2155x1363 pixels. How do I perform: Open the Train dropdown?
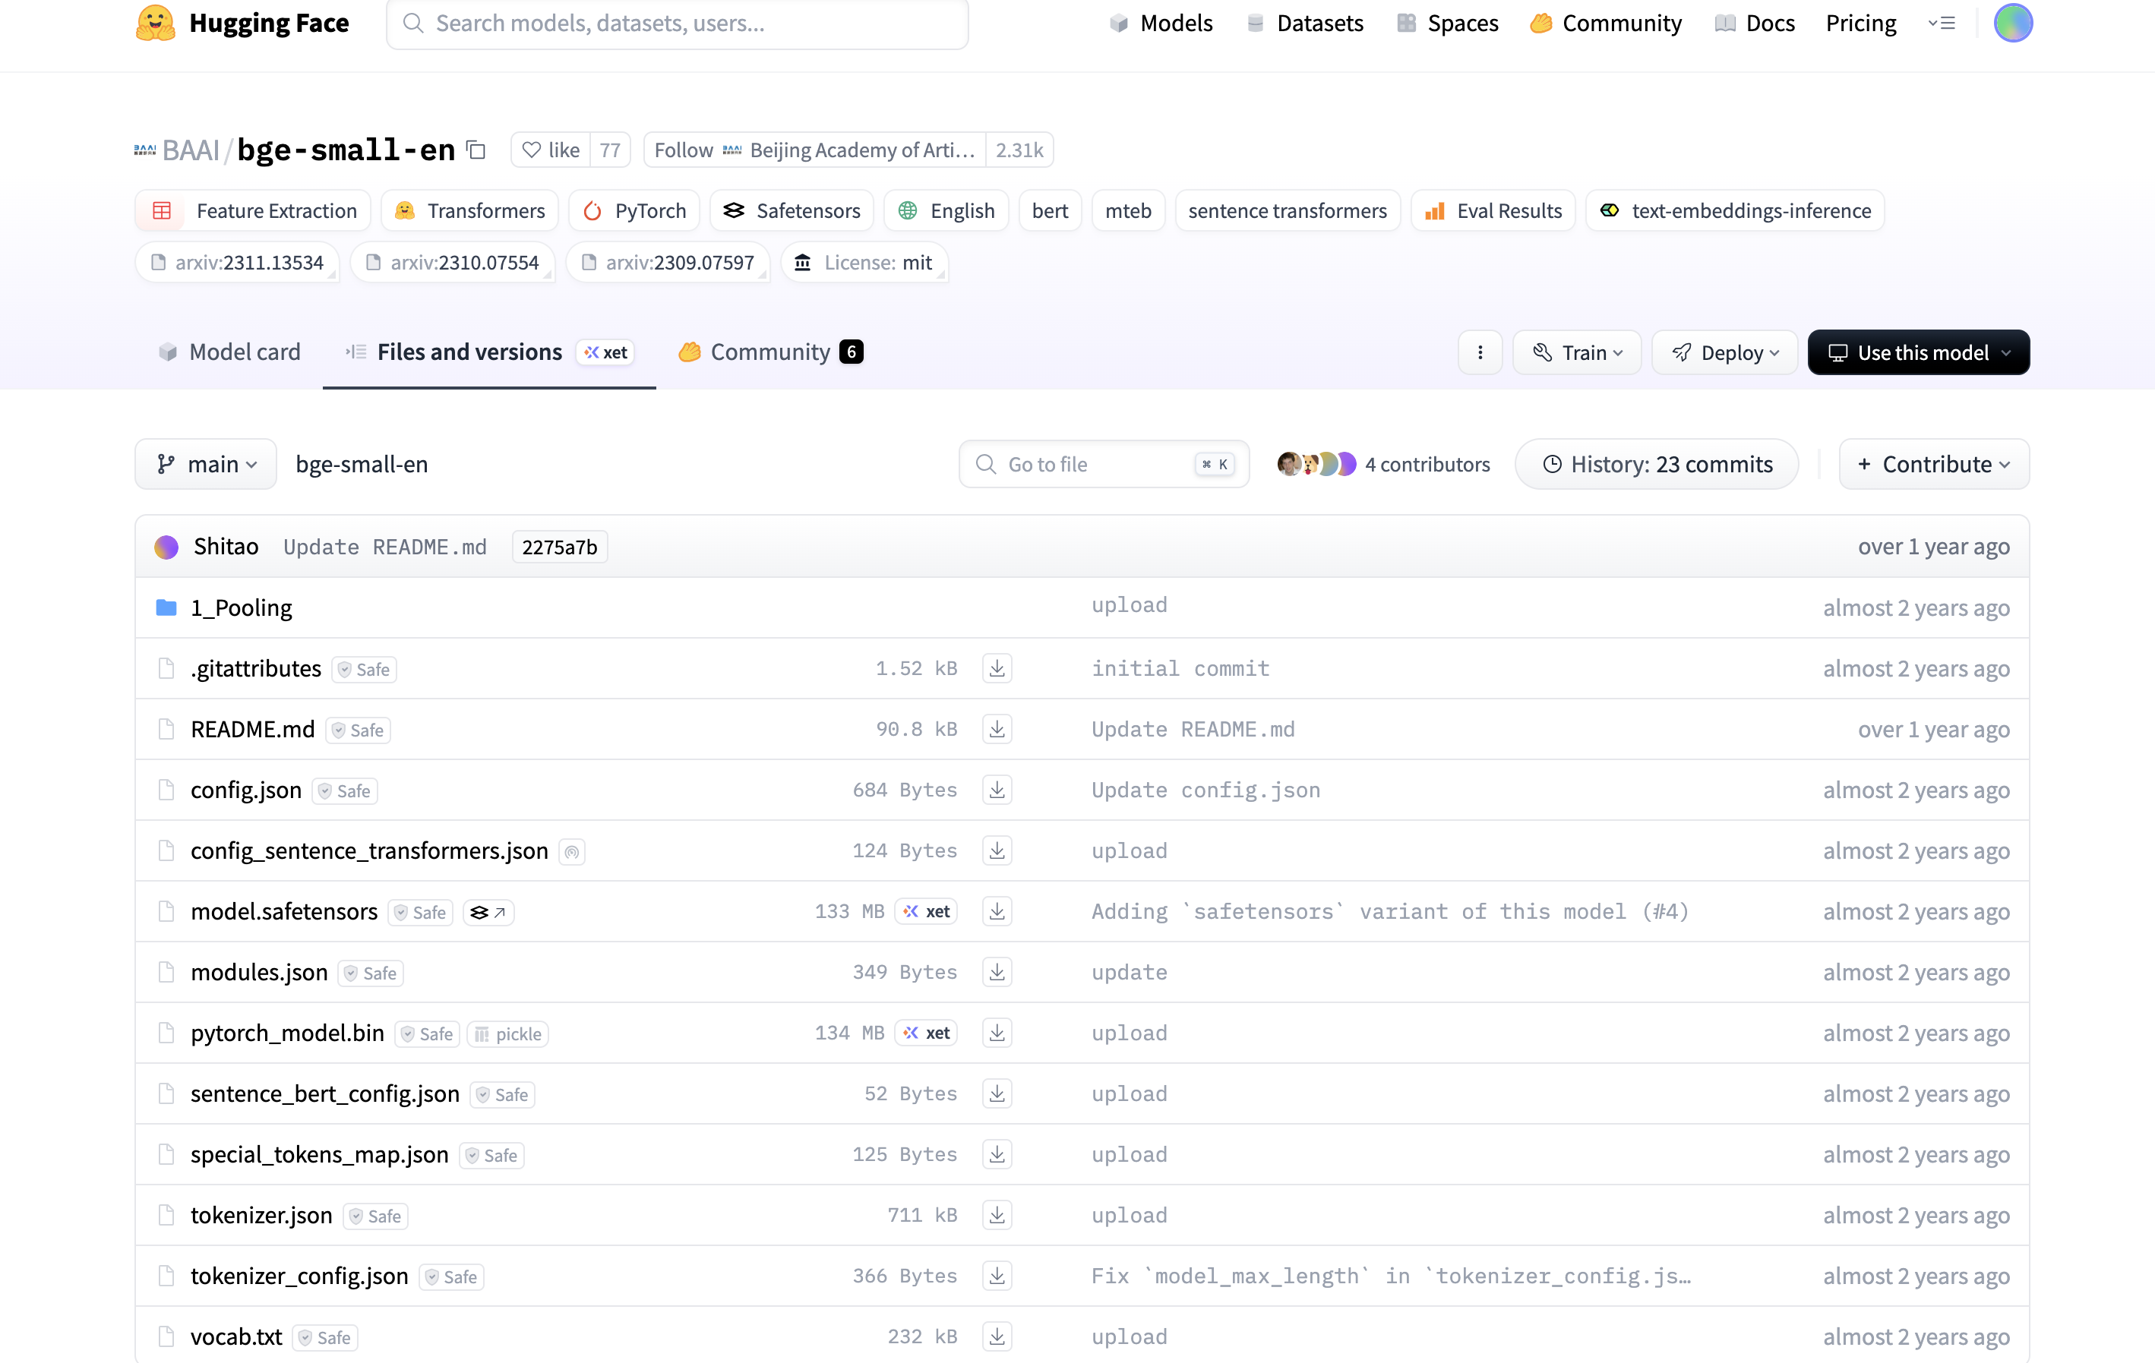1577,352
